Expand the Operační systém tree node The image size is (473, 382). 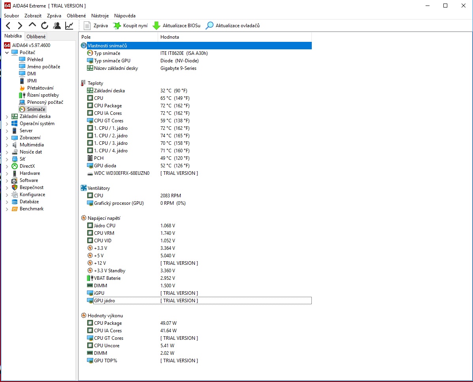click(x=7, y=124)
